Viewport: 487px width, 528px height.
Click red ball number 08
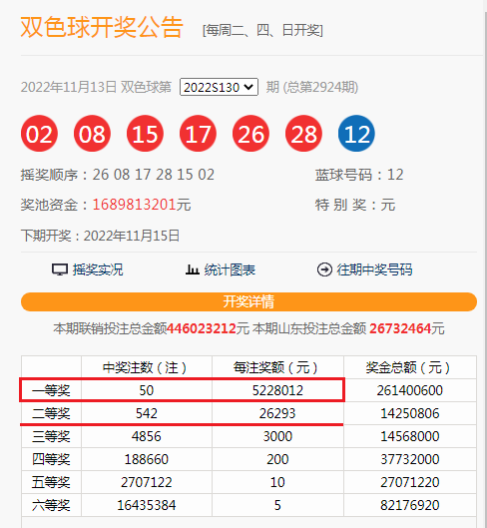tap(92, 134)
